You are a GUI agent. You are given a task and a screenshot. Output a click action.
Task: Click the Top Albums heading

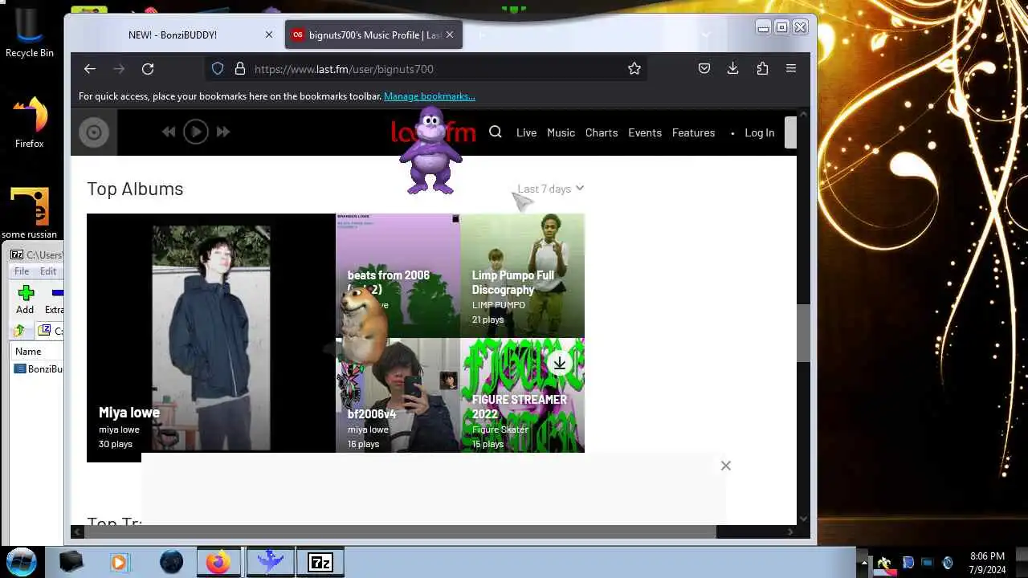[135, 189]
